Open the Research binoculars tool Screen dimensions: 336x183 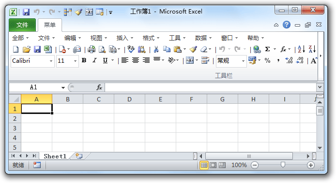point(141,49)
